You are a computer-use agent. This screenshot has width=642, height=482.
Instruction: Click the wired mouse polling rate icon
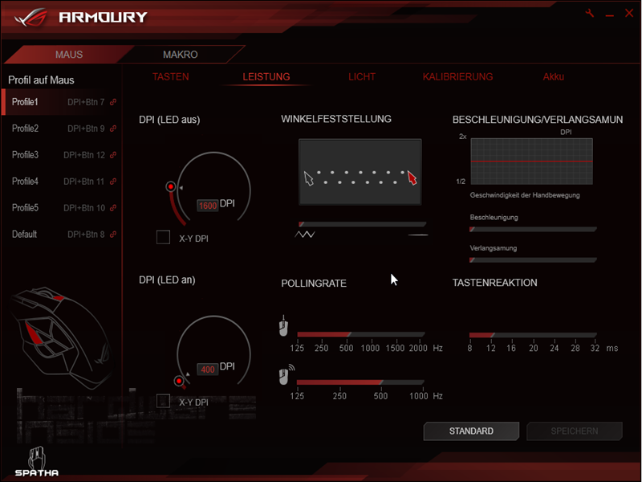(x=283, y=328)
